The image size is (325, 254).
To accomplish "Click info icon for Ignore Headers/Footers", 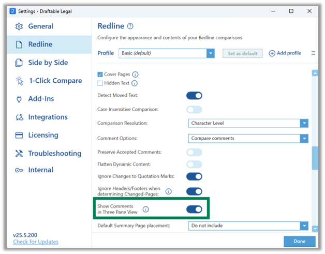I will (x=169, y=191).
